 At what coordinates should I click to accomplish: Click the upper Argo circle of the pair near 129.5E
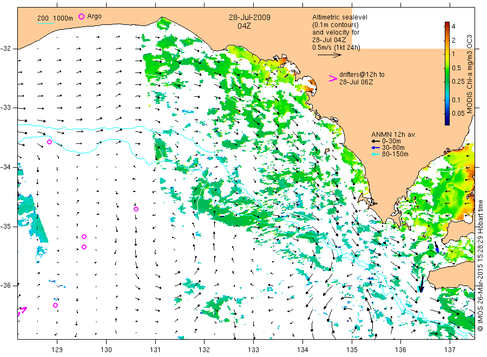click(84, 237)
